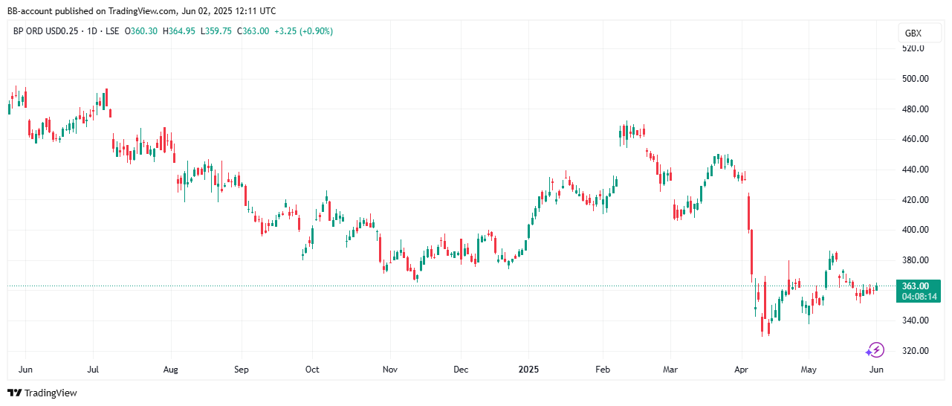
Task: Click the May time axis label
Action: tap(809, 370)
